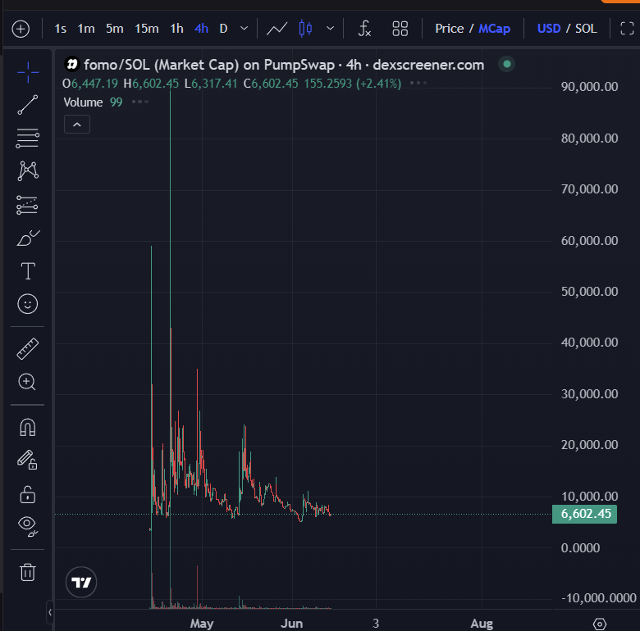Select the 15m timeframe
The height and width of the screenshot is (631, 640).
click(147, 29)
